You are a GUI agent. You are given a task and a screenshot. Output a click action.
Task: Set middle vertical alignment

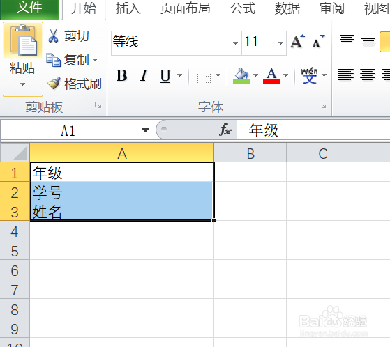tap(368, 42)
